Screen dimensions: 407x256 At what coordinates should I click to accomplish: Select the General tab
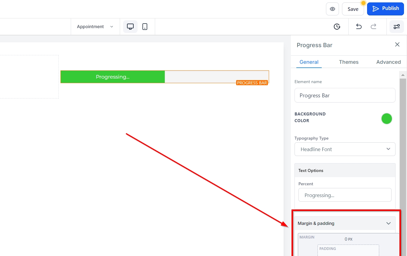coord(309,62)
